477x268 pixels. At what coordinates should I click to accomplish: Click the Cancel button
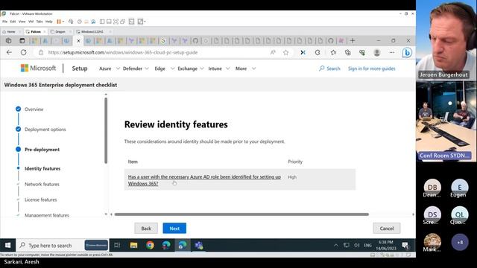coord(387,229)
